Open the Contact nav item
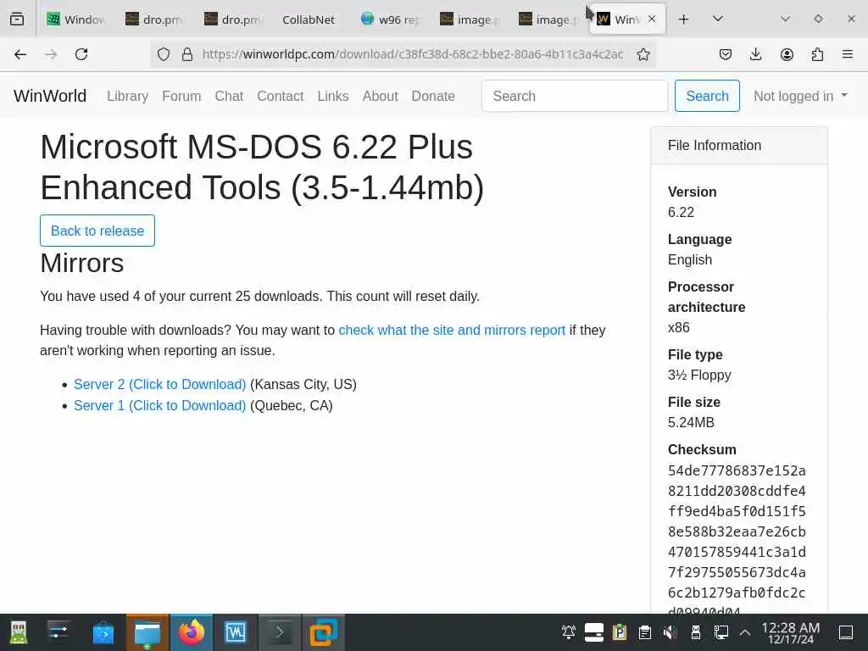Viewport: 868px width, 651px height. 280,97
